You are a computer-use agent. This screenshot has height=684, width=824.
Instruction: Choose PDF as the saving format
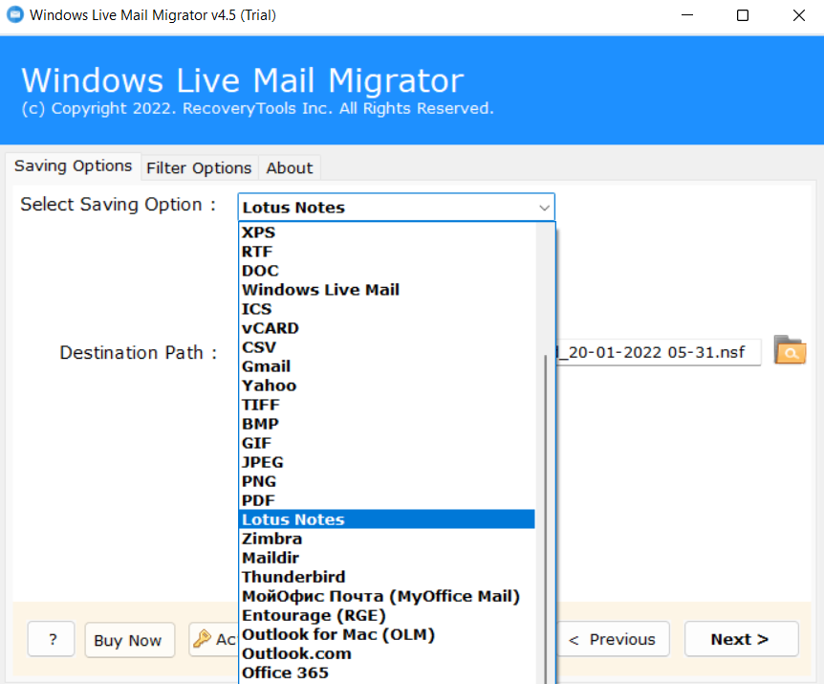(387, 500)
